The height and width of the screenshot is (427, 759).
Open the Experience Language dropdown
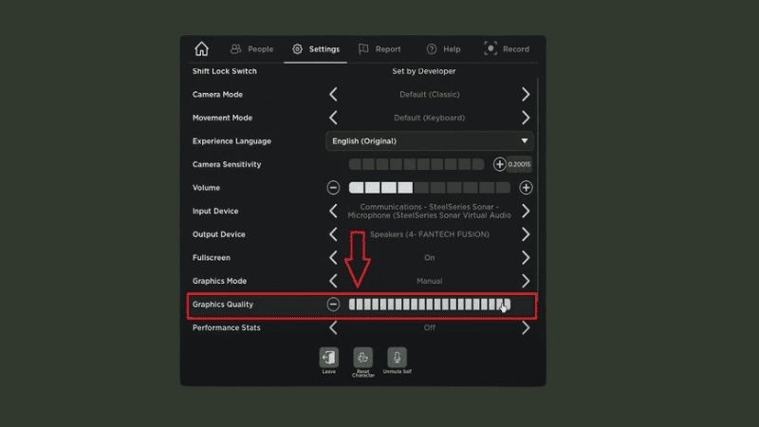430,140
